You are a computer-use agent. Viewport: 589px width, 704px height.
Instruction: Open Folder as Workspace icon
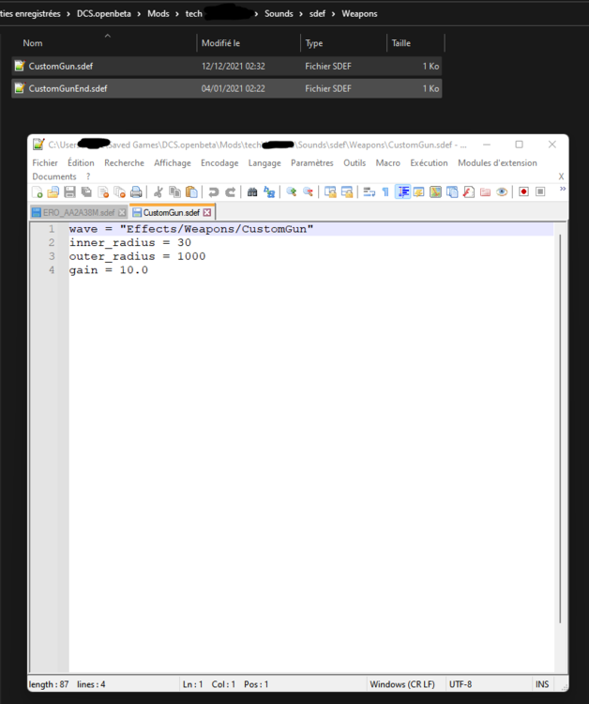(x=486, y=192)
